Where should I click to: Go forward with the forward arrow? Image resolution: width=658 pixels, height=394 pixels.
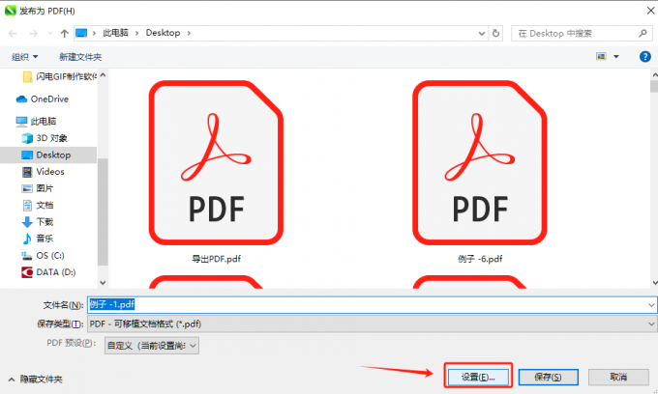pyautogui.click(x=33, y=33)
